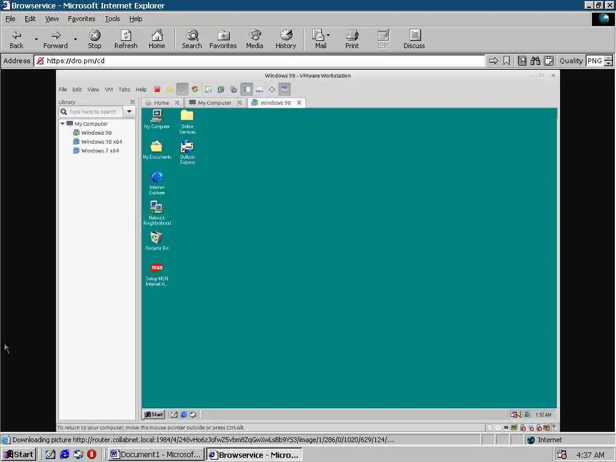The width and height of the screenshot is (616, 462).
Task: Print the page with Print button
Action: [x=352, y=39]
